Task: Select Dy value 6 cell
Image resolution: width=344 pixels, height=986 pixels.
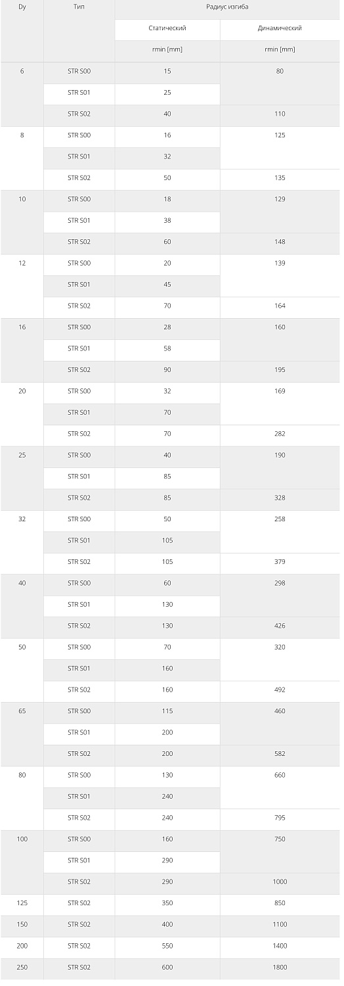Action: (x=22, y=94)
